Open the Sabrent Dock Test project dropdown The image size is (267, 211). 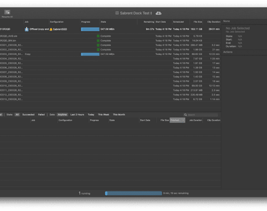click(136, 13)
